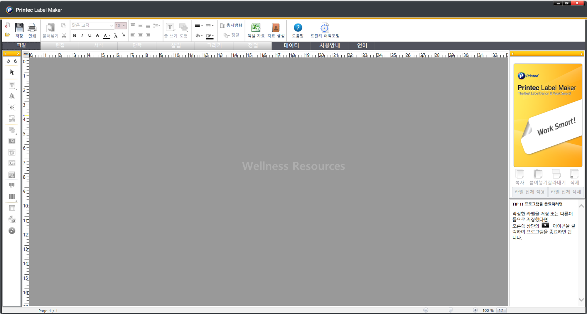587x314 pixels.
Task: Open the User Guide (사용안내) tab
Action: pos(329,45)
